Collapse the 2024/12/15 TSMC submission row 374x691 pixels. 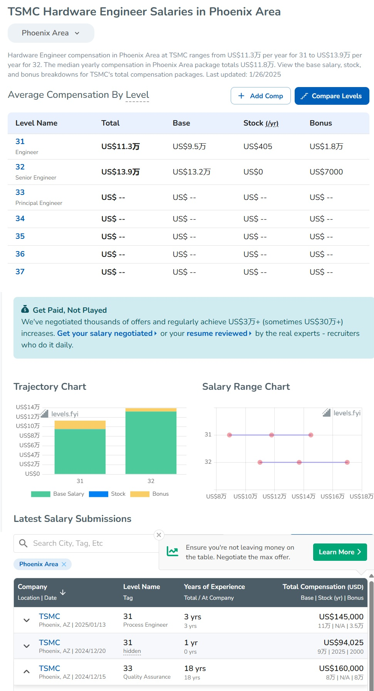point(27,672)
